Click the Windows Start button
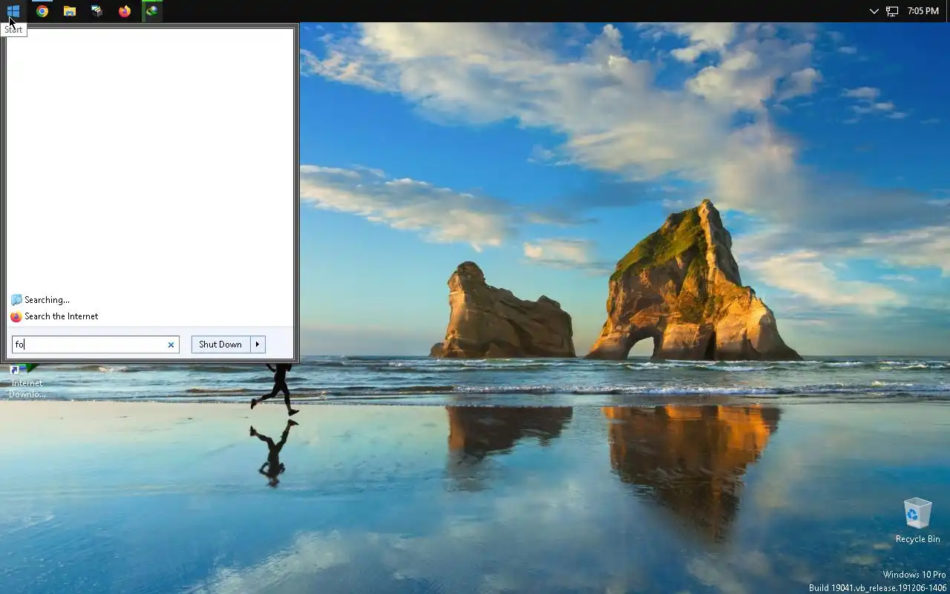Screen dimensions: 950x594 click(13, 11)
